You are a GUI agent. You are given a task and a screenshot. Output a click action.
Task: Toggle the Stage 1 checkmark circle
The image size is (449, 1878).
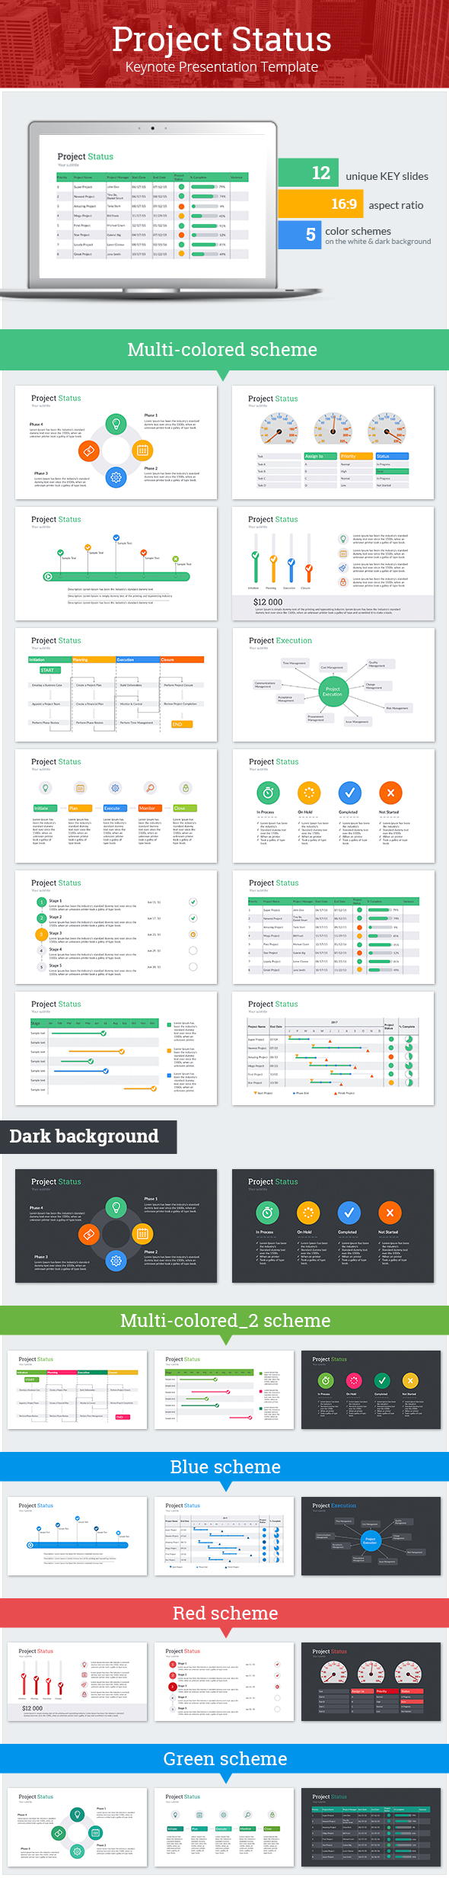pyautogui.click(x=193, y=902)
